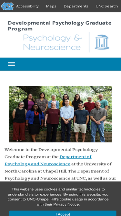Open Departments in the utility bar
Viewport: 121px width, 216px height.
pyautogui.click(x=76, y=6)
